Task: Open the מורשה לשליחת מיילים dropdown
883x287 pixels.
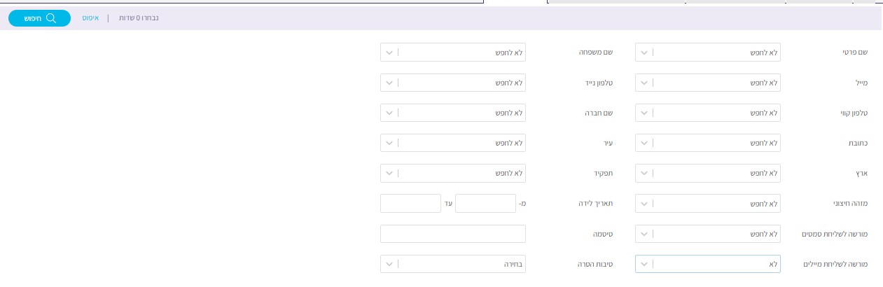Action: tap(707, 263)
